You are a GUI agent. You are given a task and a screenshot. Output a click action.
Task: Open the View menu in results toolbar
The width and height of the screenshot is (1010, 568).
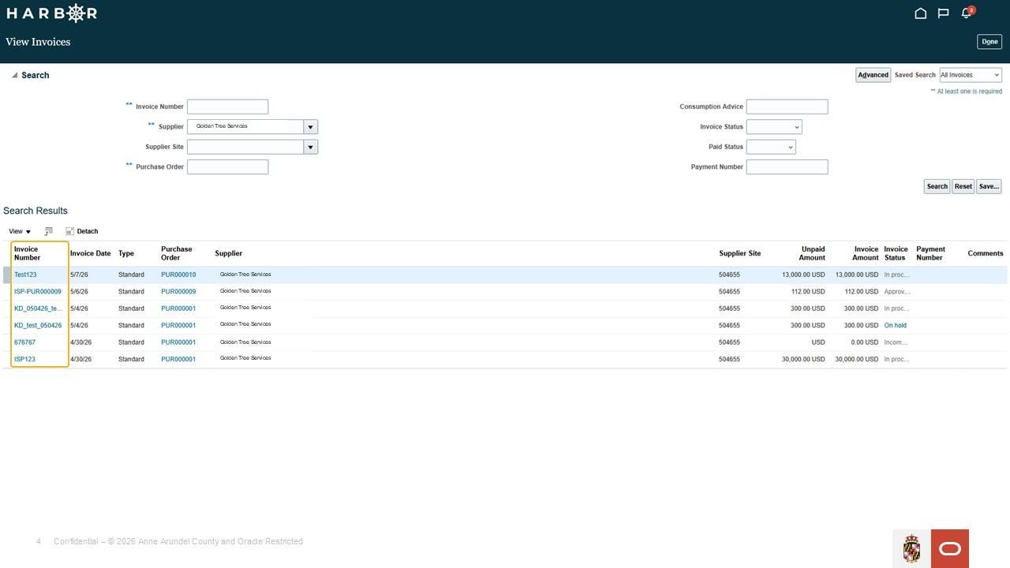coord(20,231)
